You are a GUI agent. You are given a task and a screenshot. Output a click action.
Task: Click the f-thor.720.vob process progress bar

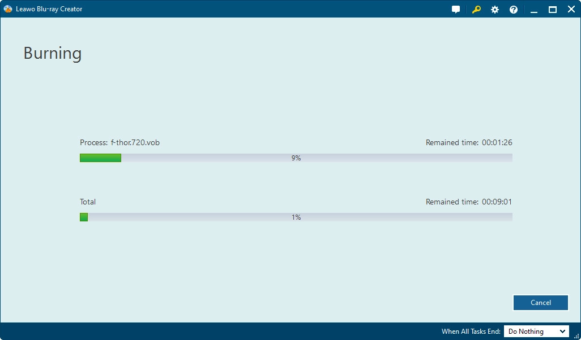[x=296, y=158]
